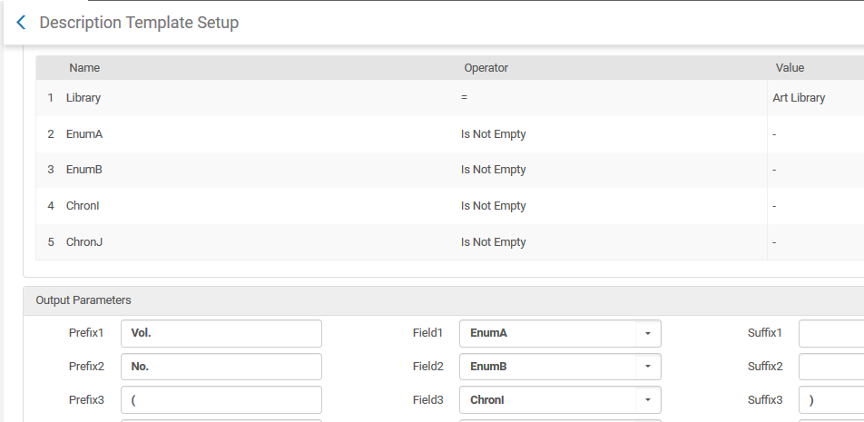Click the Prefix2 No. input field
This screenshot has height=422, width=864.
[x=221, y=367]
